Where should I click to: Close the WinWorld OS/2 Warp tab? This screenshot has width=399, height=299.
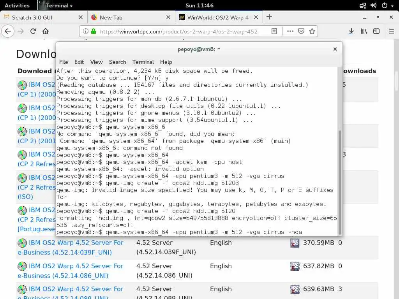point(256,17)
